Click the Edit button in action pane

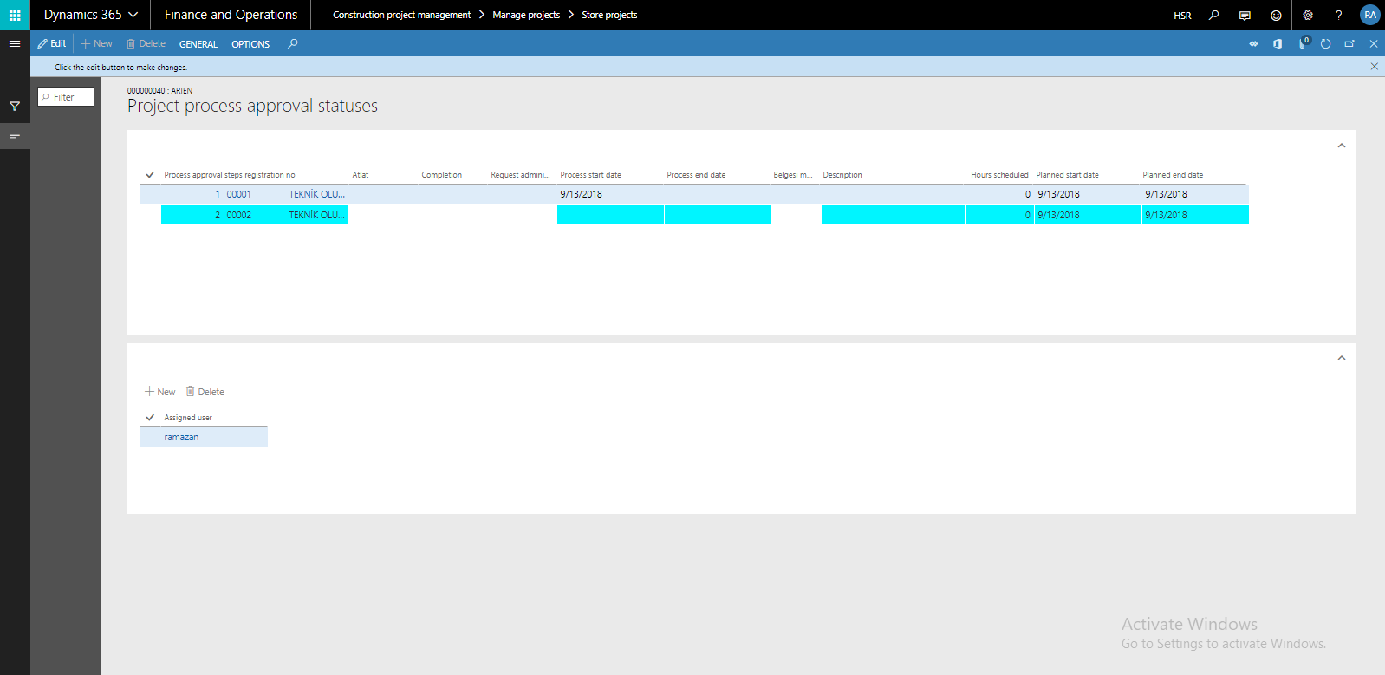52,43
